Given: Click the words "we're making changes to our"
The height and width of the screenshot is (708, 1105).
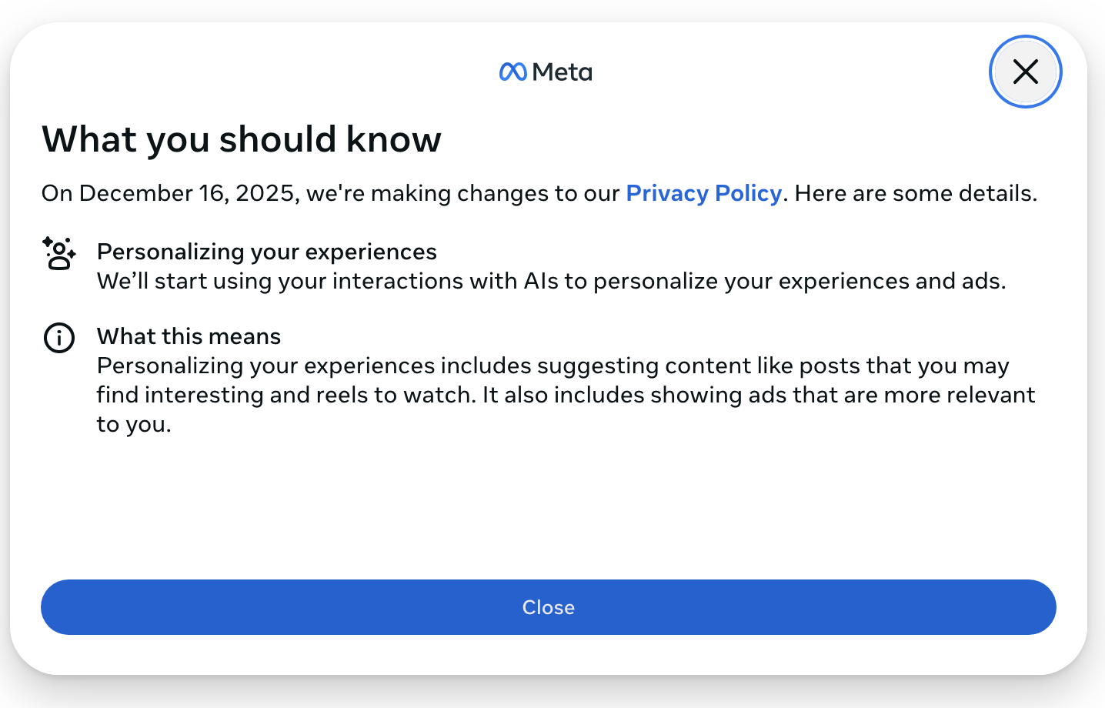Looking at the screenshot, I should [x=462, y=193].
